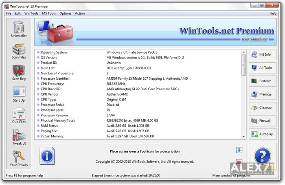Click the Perform button
285x185 pixels.
[263, 81]
